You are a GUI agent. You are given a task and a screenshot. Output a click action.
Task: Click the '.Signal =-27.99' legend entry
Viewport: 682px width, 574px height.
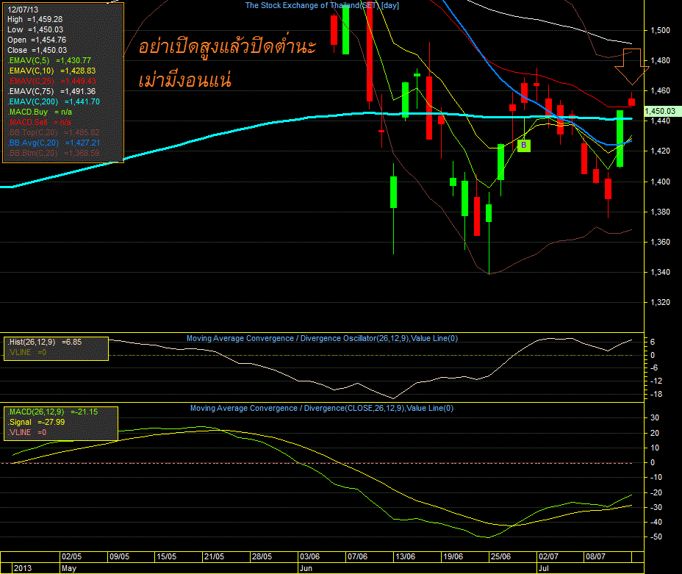click(36, 423)
